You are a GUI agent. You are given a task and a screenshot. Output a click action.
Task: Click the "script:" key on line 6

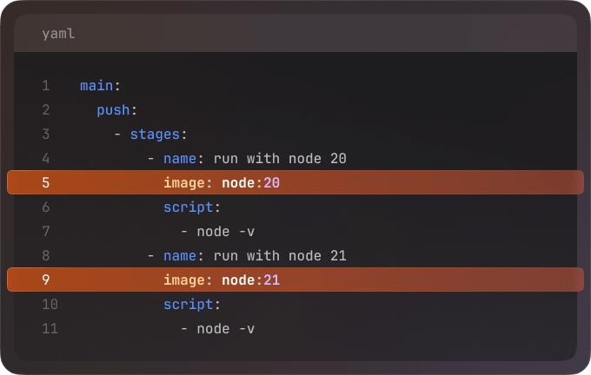click(192, 207)
